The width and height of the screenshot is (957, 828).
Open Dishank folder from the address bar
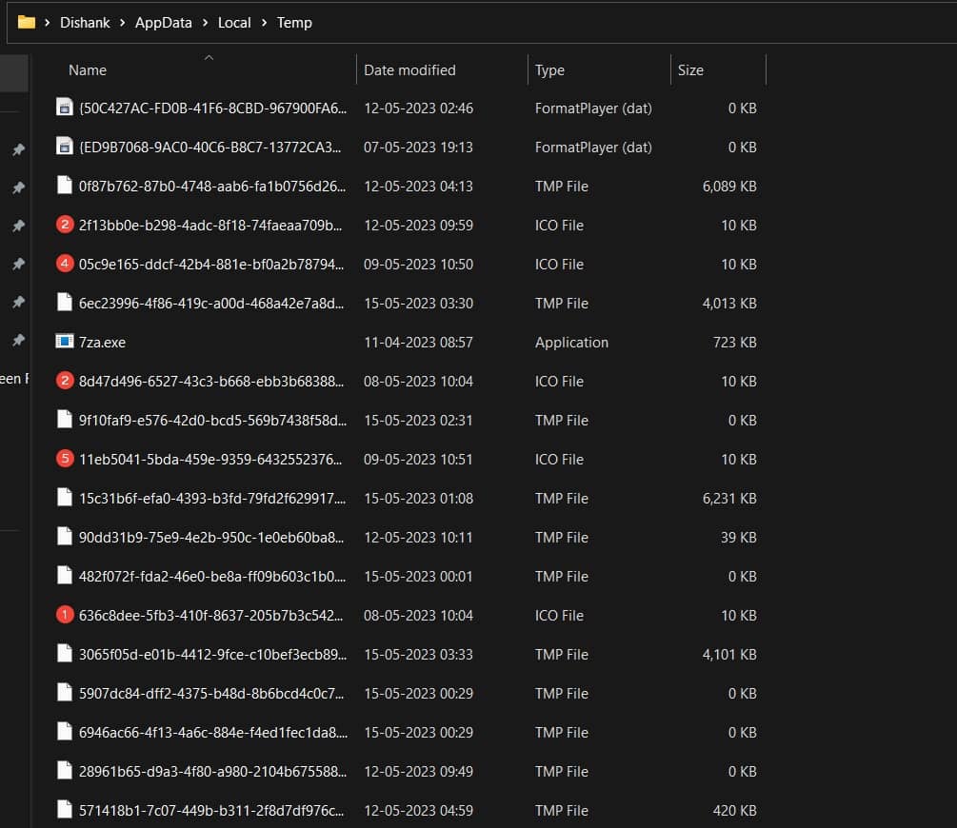(85, 22)
